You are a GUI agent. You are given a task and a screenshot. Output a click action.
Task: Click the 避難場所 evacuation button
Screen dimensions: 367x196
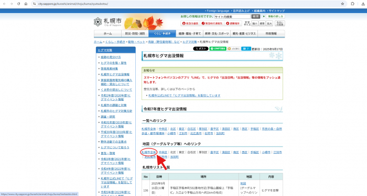(x=233, y=24)
